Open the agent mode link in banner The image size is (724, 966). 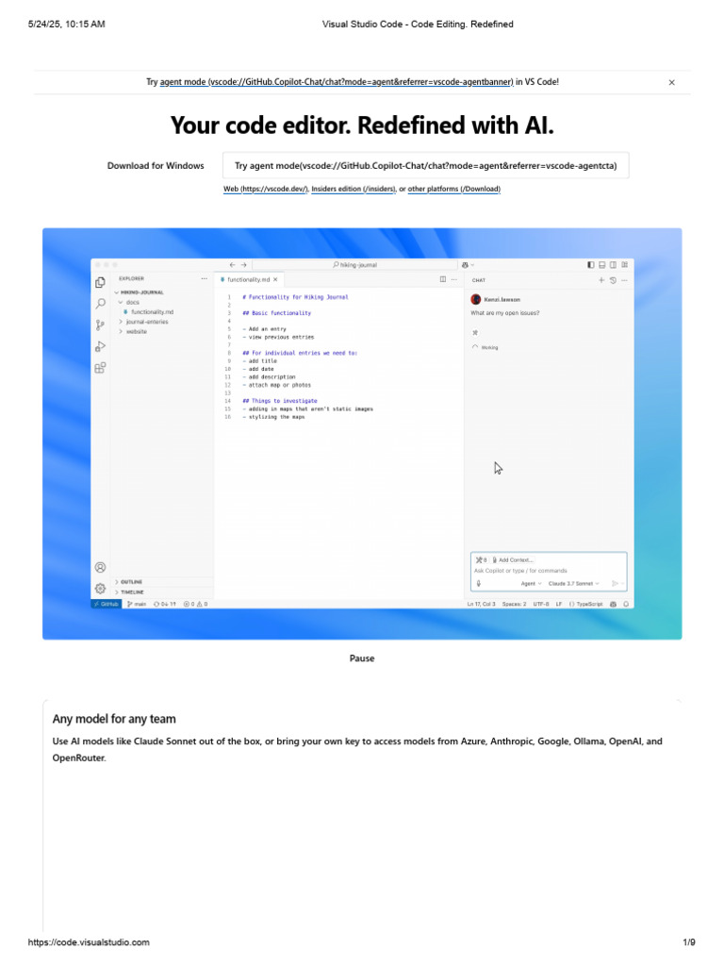[x=337, y=82]
